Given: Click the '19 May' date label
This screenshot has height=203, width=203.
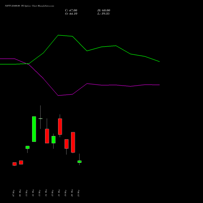Looking at the screenshot, I should click(x=65, y=193).
